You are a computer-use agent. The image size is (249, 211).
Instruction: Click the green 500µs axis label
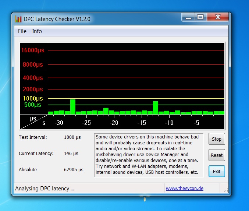(33, 105)
